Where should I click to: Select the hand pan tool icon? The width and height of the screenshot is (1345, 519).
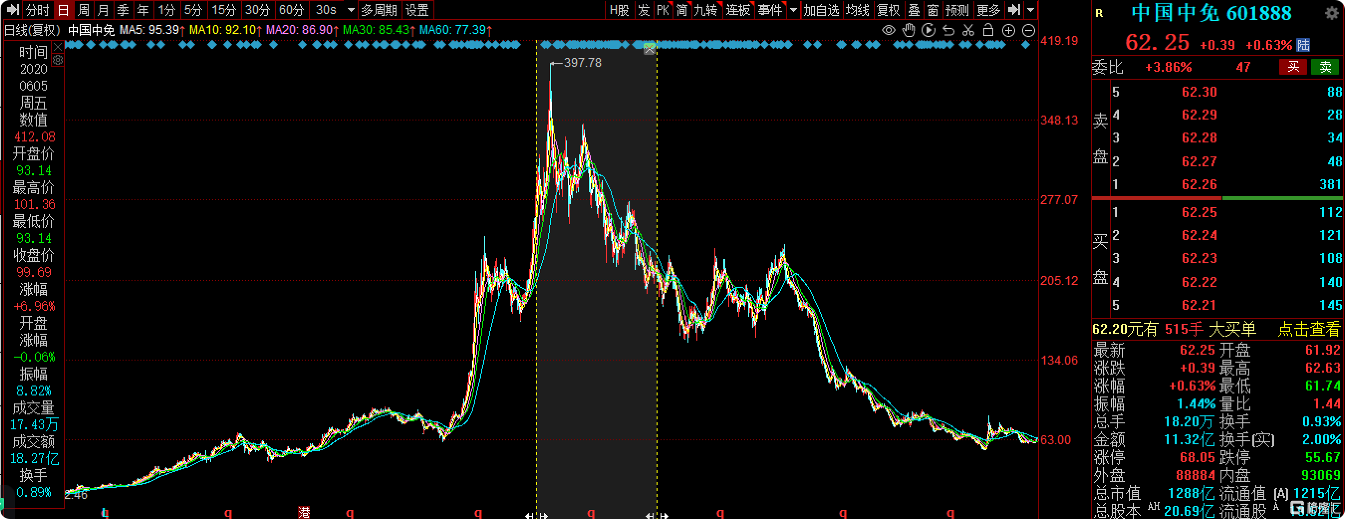click(909, 30)
